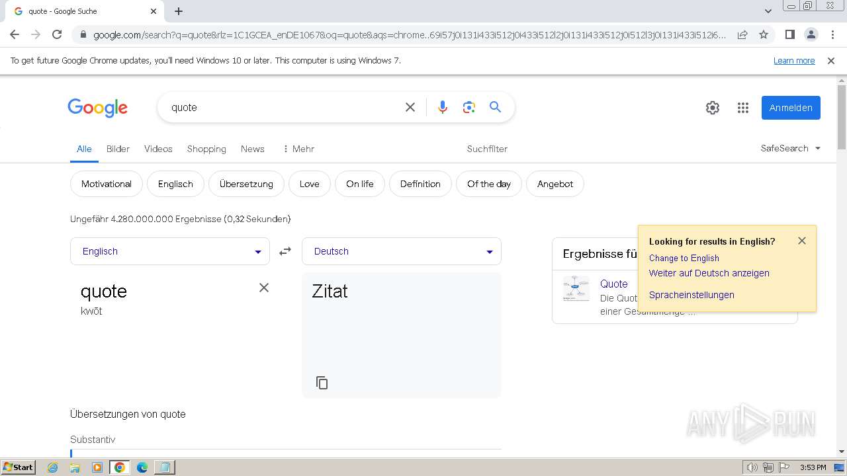Viewport: 847px width, 476px height.
Task: Search by image with Lens icon
Action: coord(469,107)
